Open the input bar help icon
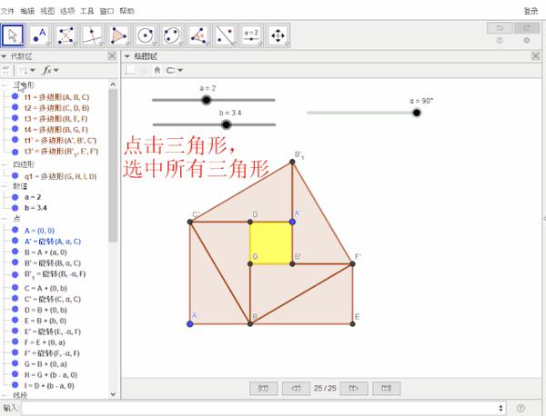 [x=521, y=408]
